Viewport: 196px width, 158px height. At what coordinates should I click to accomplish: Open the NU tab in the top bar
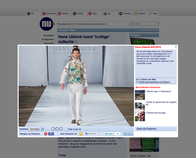coord(34,13)
